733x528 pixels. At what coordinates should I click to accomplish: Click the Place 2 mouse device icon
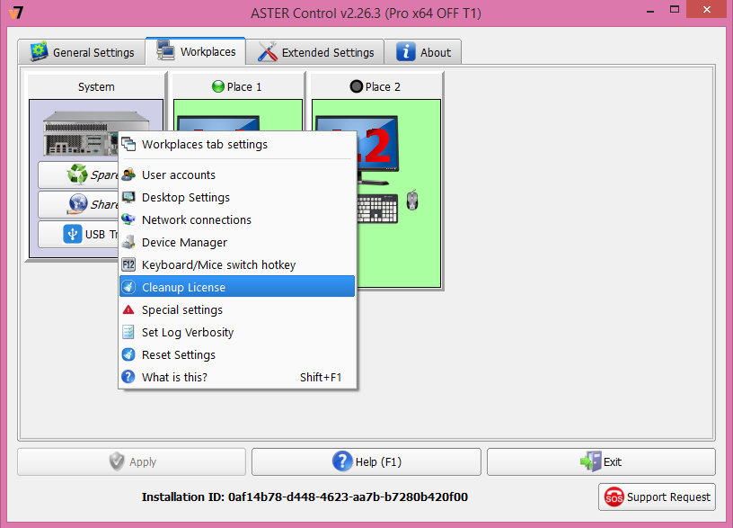click(412, 201)
